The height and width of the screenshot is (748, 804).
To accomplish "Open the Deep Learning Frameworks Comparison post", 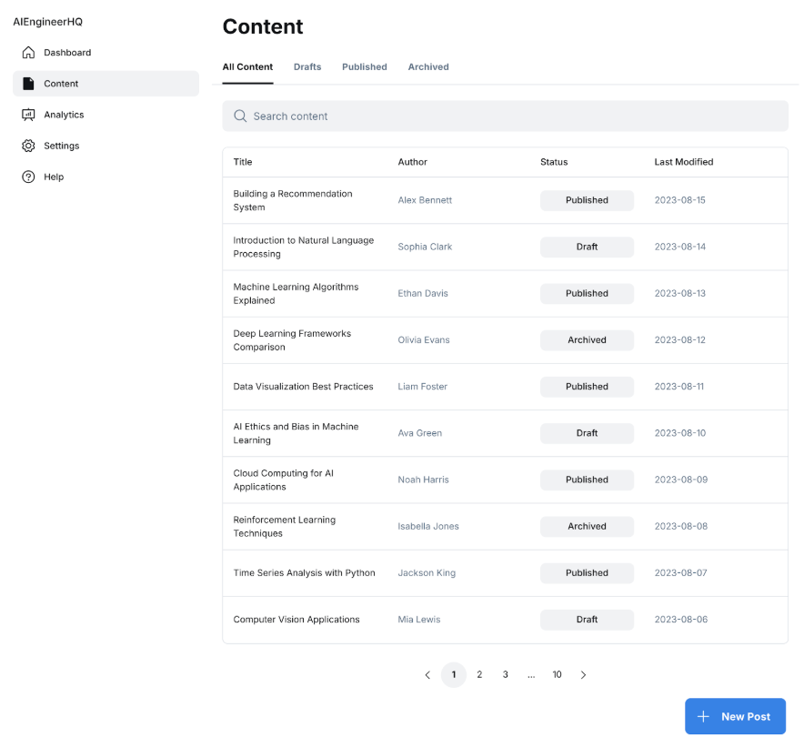I will [292, 340].
